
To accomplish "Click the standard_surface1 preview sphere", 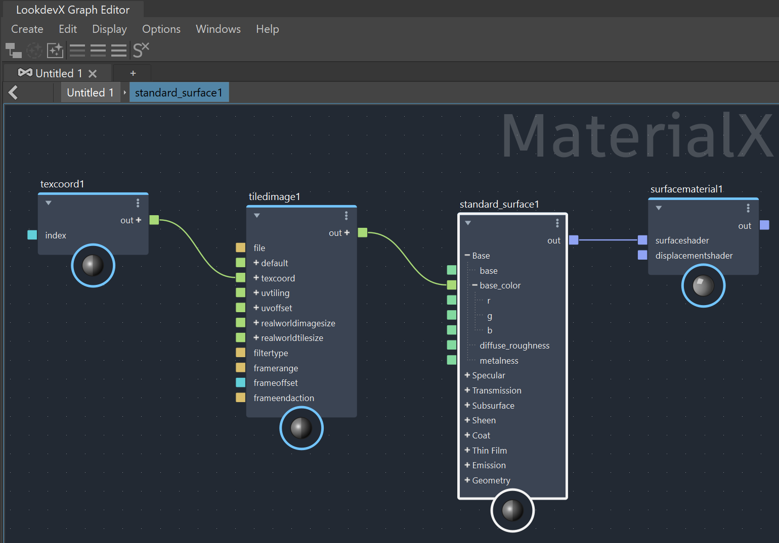I will coord(512,510).
